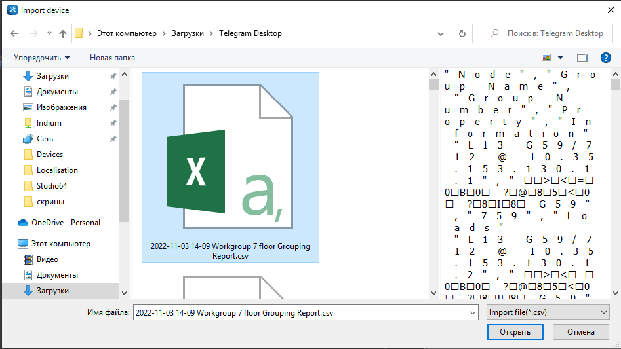
Task: Click the back navigation arrow
Action: pyautogui.click(x=14, y=33)
